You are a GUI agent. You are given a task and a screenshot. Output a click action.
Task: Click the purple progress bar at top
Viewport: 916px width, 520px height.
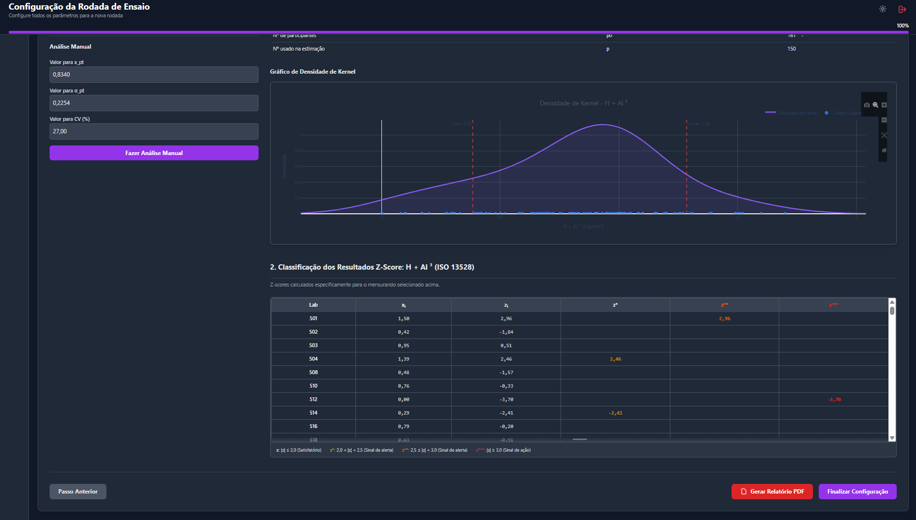(x=458, y=32)
